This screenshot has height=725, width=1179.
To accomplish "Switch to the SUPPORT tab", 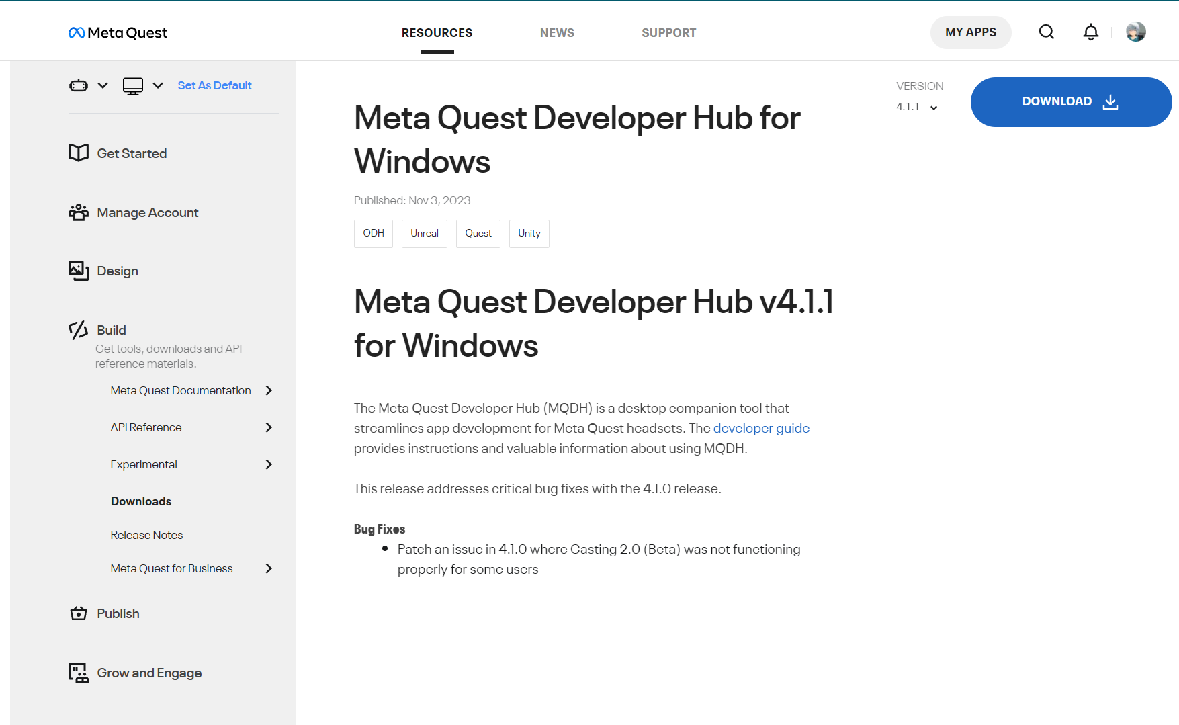I will coord(669,32).
